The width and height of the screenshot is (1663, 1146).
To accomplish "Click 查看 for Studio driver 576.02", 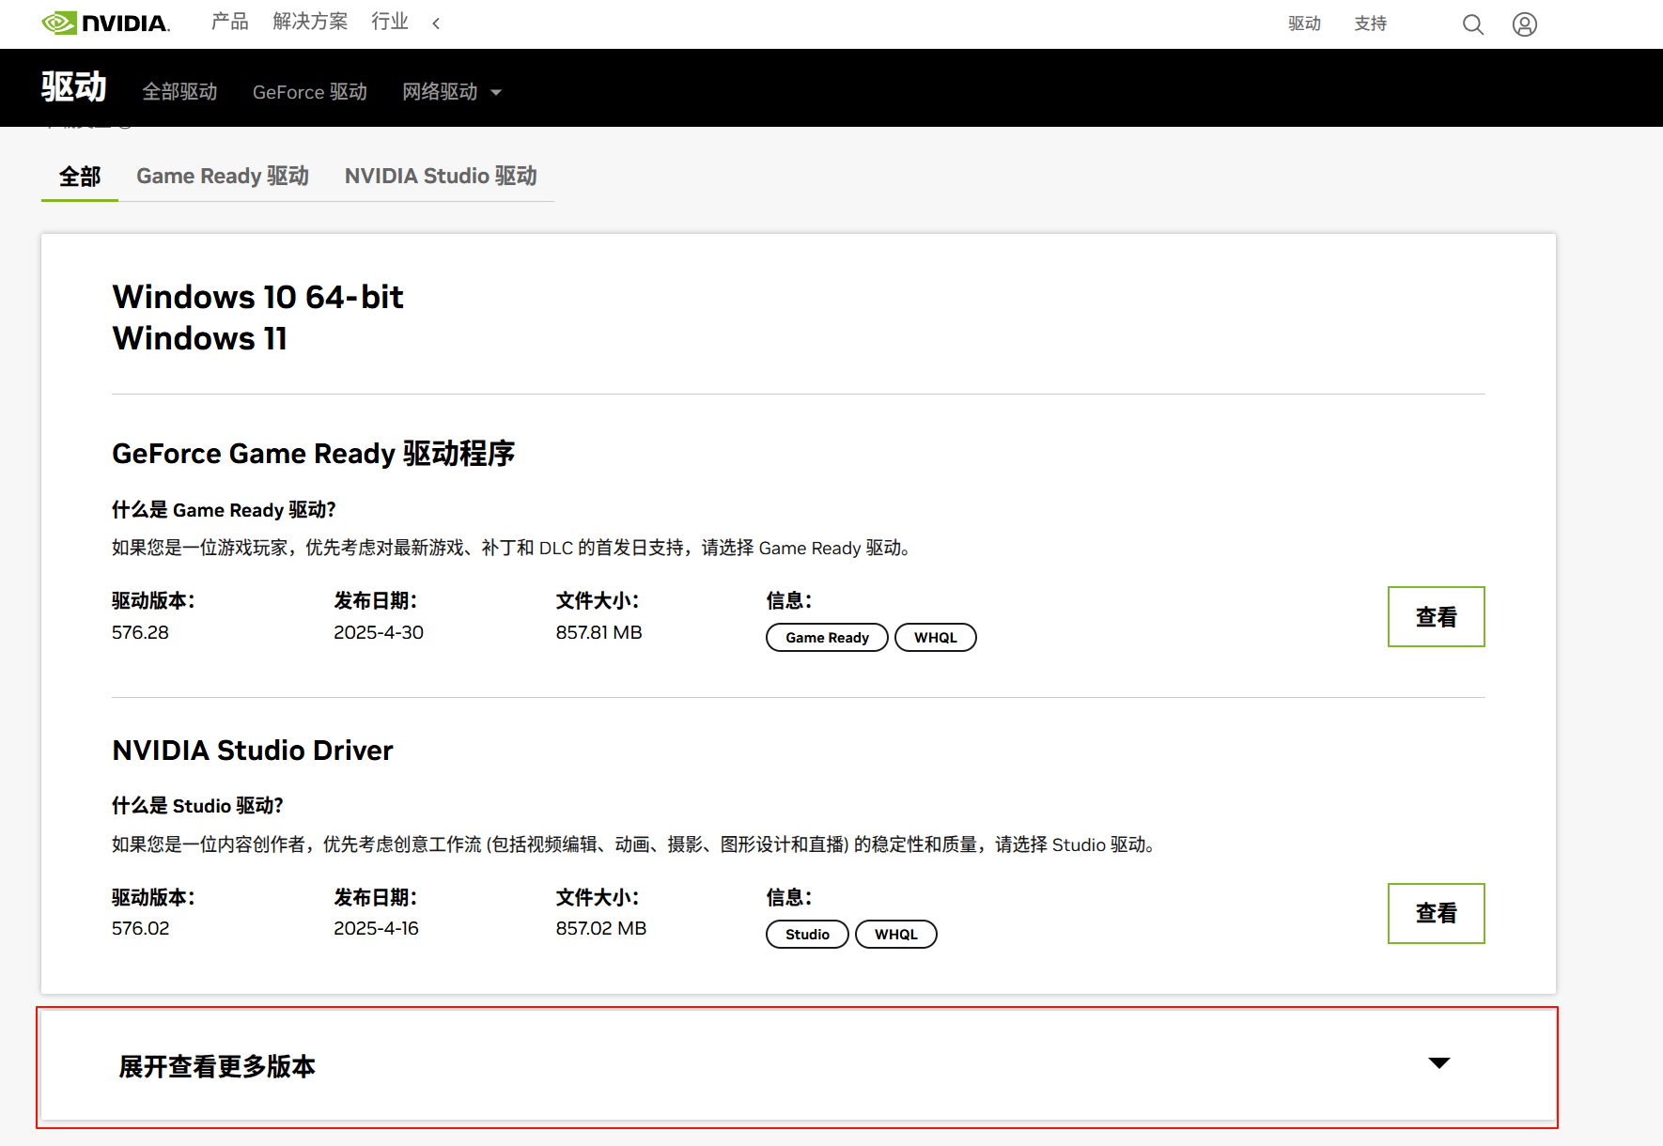I will click(1436, 913).
